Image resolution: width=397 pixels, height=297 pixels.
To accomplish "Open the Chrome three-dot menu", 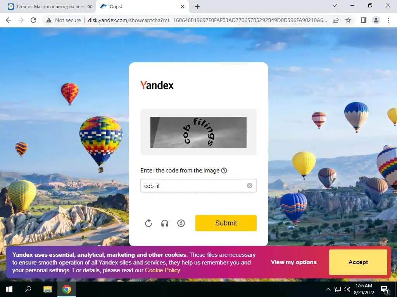I will (x=388, y=20).
